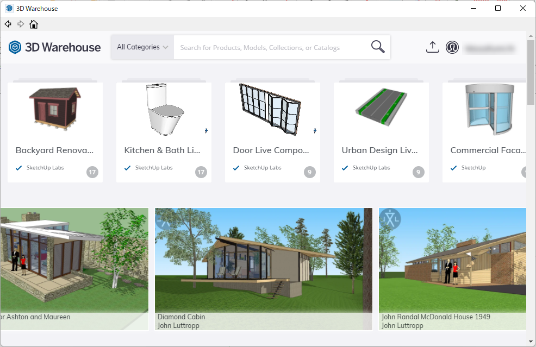
Task: Click the back navigation arrow
Action: (8, 24)
